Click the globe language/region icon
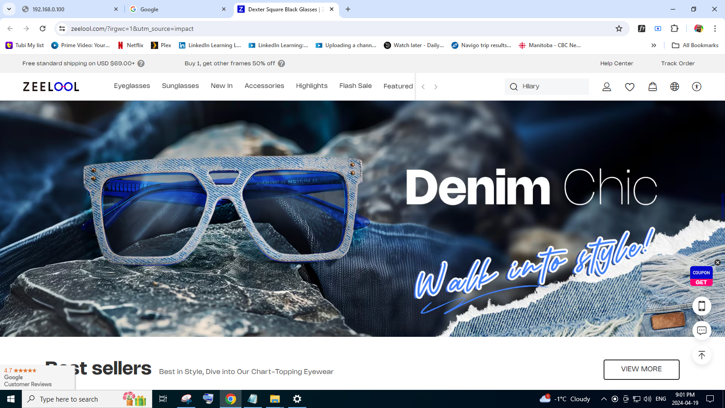The image size is (725, 408). (x=675, y=87)
